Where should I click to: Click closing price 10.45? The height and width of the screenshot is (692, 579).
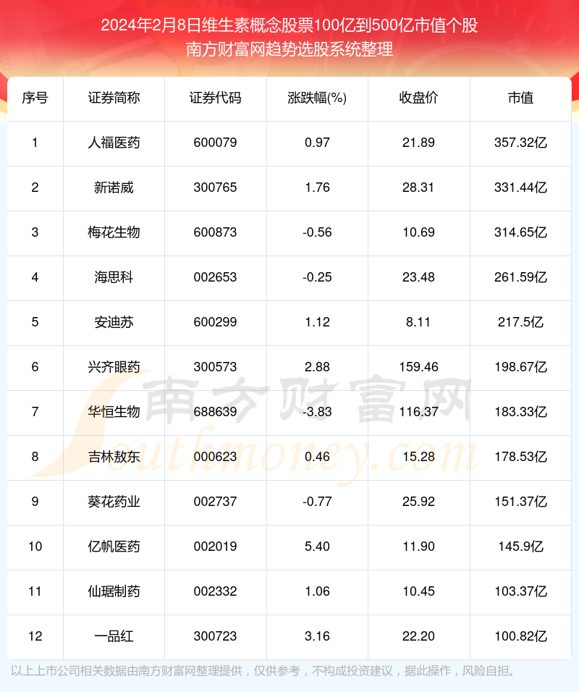[418, 592]
